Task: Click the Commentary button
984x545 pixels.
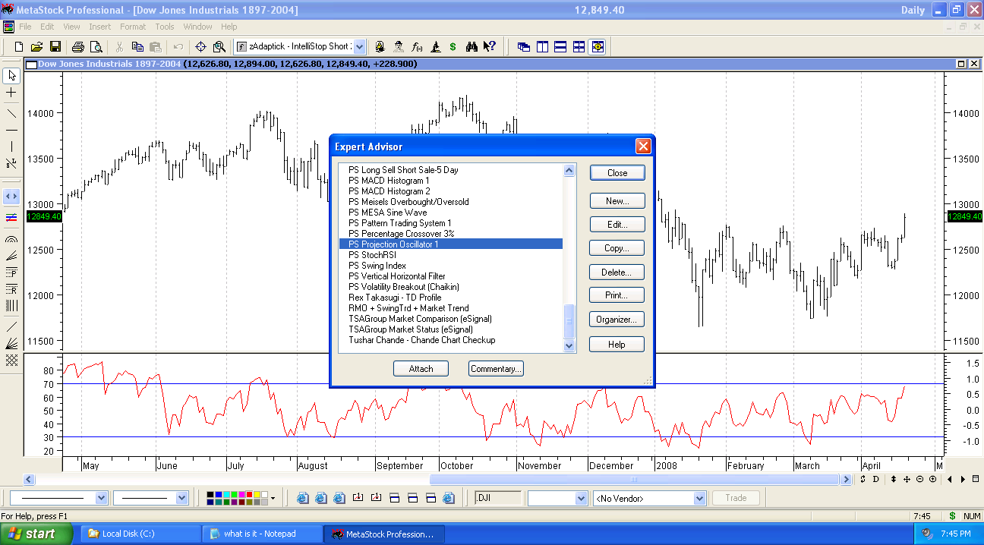Action: click(x=496, y=369)
